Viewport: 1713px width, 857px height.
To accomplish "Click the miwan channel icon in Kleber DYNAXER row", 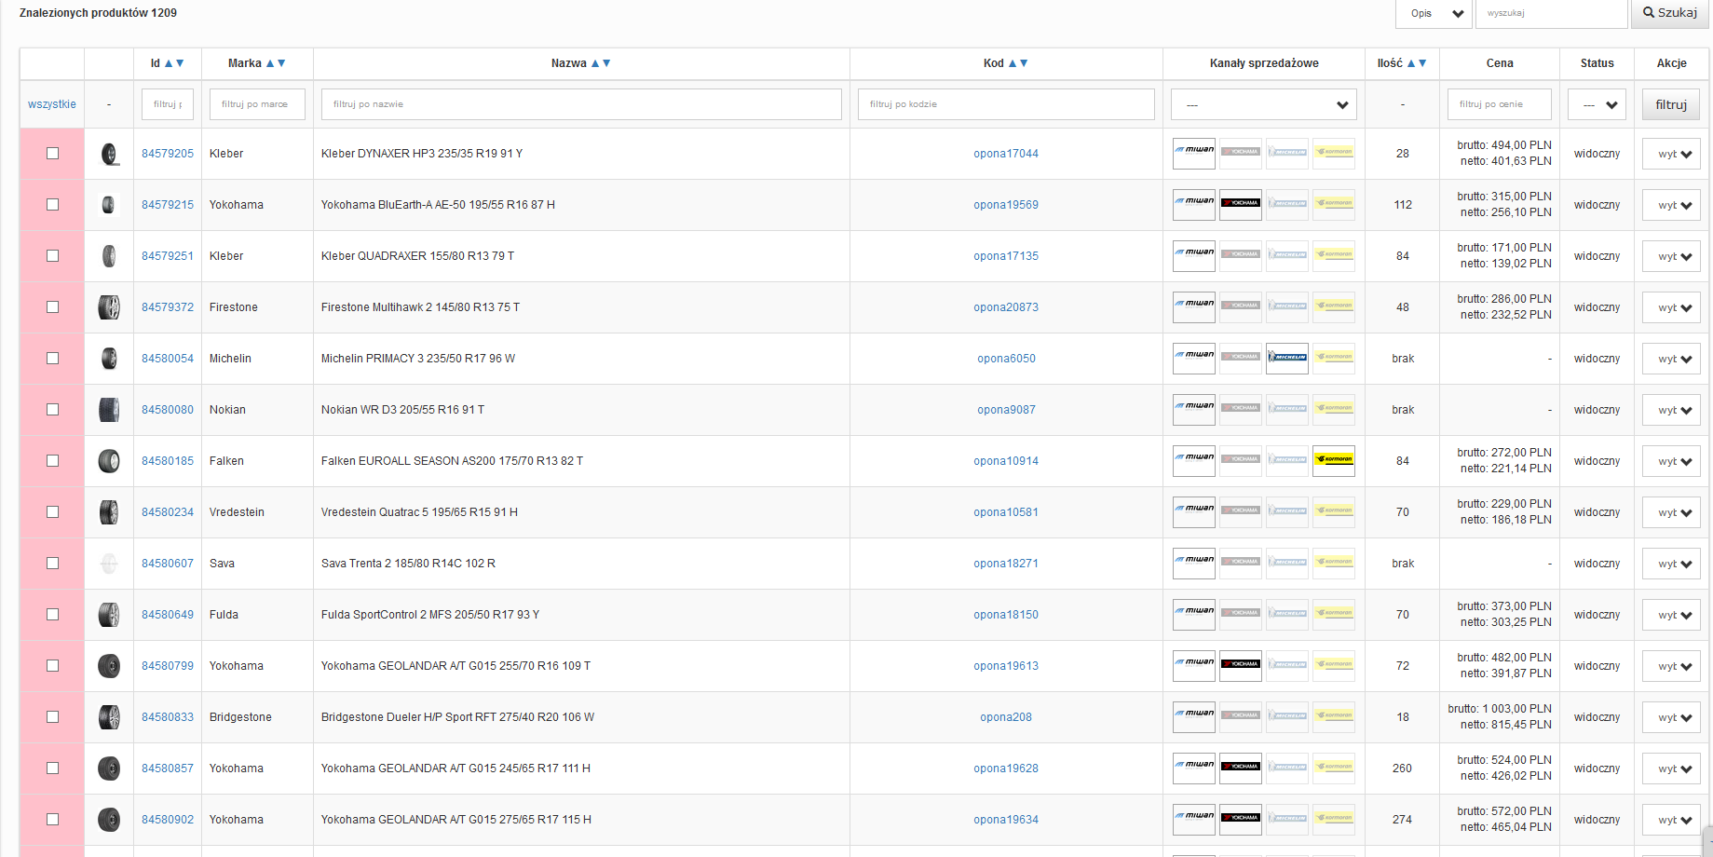I will tap(1193, 153).
